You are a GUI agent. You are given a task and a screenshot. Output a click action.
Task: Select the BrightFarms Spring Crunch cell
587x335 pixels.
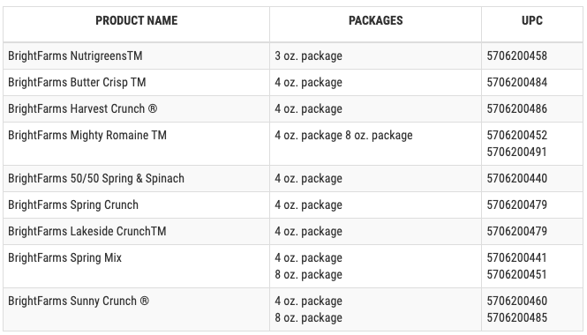136,205
